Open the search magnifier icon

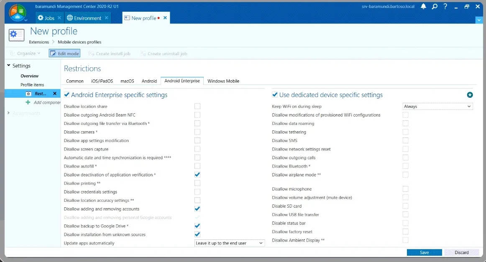[435, 6]
